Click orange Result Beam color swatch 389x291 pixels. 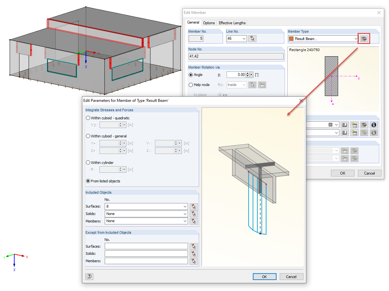point(291,39)
